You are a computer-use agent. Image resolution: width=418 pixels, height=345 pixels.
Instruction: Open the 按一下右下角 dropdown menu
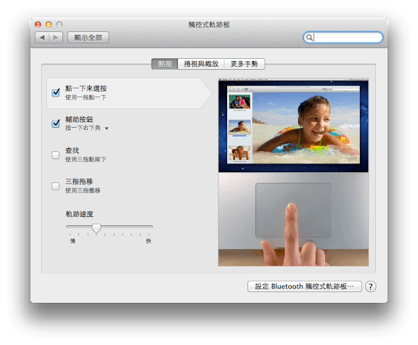tap(87, 128)
